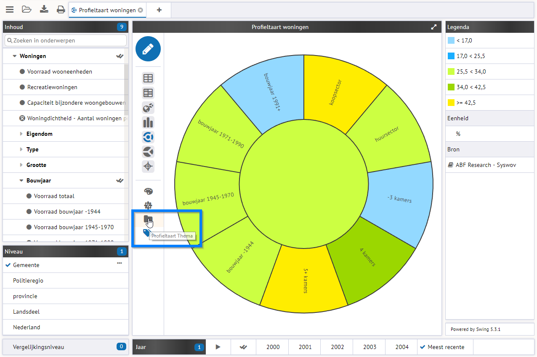The height and width of the screenshot is (357, 537).
Task: Open the color palette settings
Action: tap(148, 191)
